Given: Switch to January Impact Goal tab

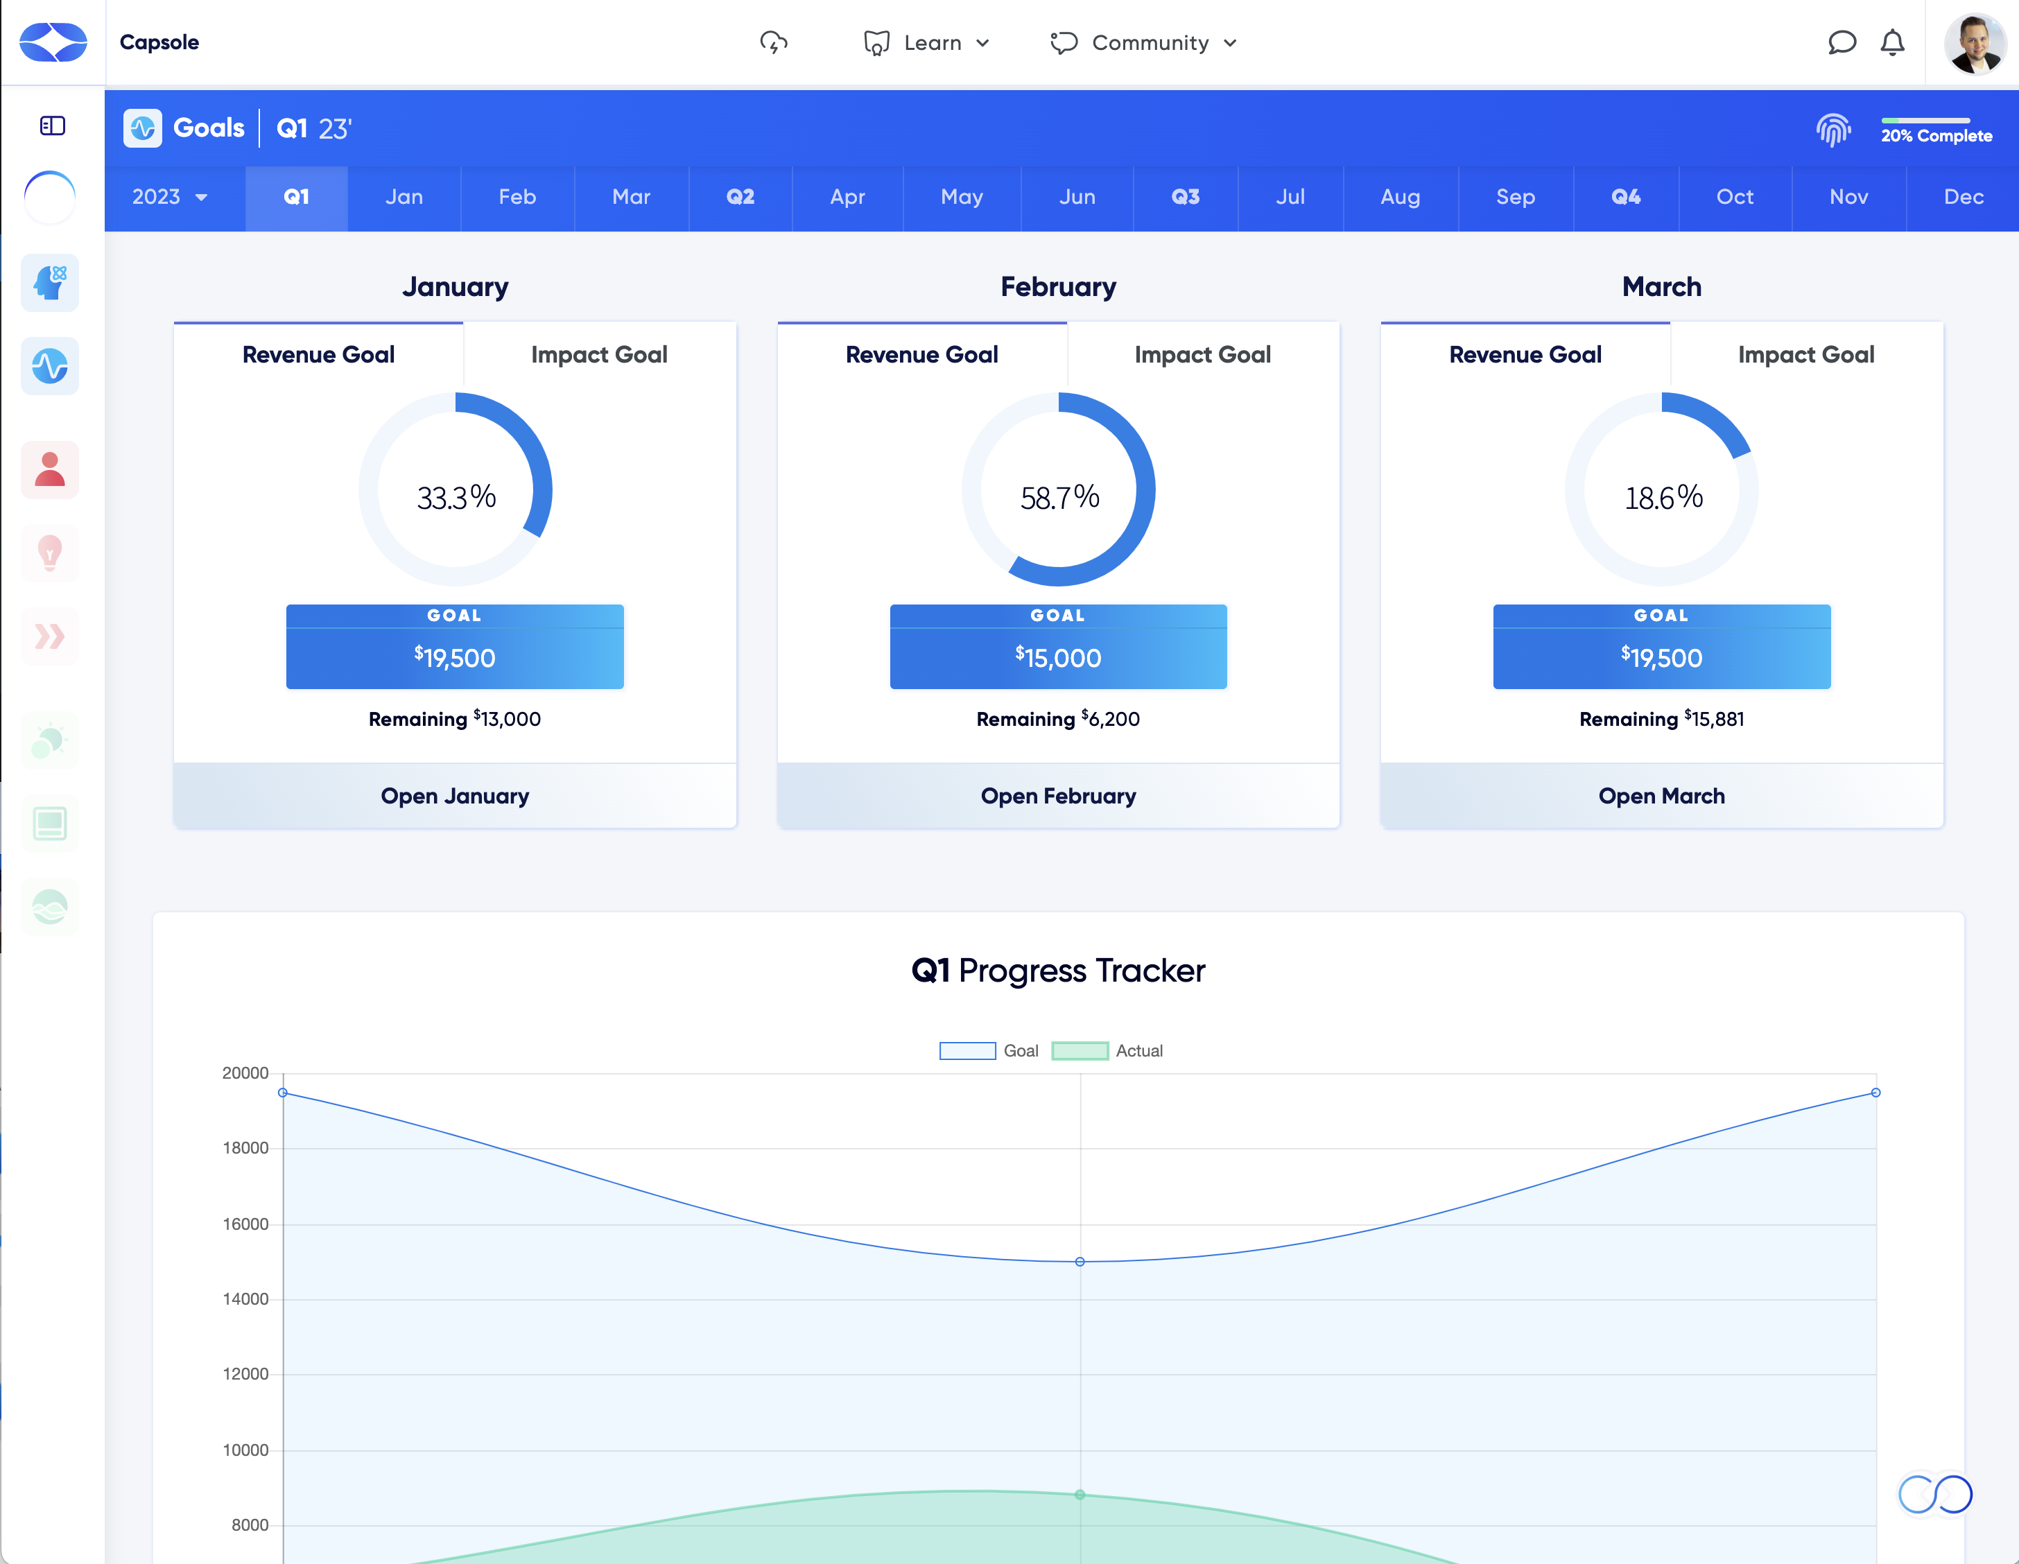Looking at the screenshot, I should tap(600, 355).
